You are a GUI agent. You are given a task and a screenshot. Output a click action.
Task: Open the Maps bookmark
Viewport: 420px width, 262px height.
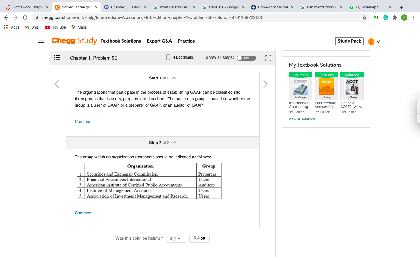pyautogui.click(x=79, y=27)
